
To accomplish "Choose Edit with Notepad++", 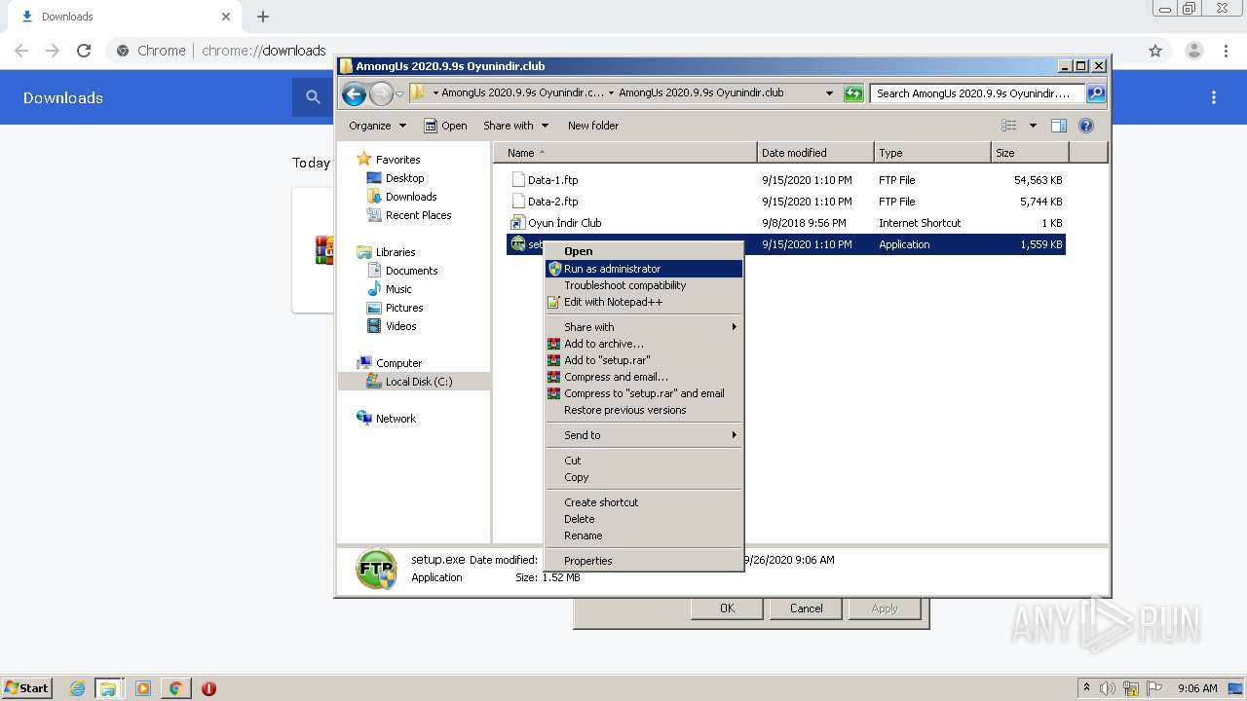I will (x=644, y=302).
